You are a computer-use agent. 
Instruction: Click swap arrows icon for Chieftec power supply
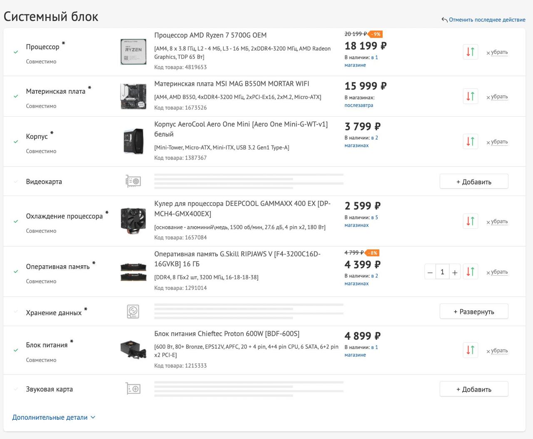(x=470, y=350)
